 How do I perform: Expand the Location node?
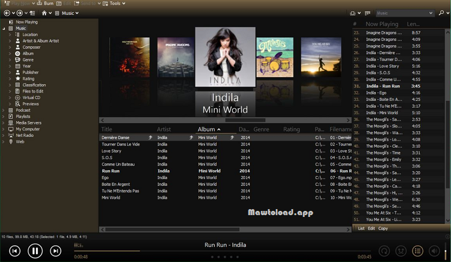[x=10, y=34]
